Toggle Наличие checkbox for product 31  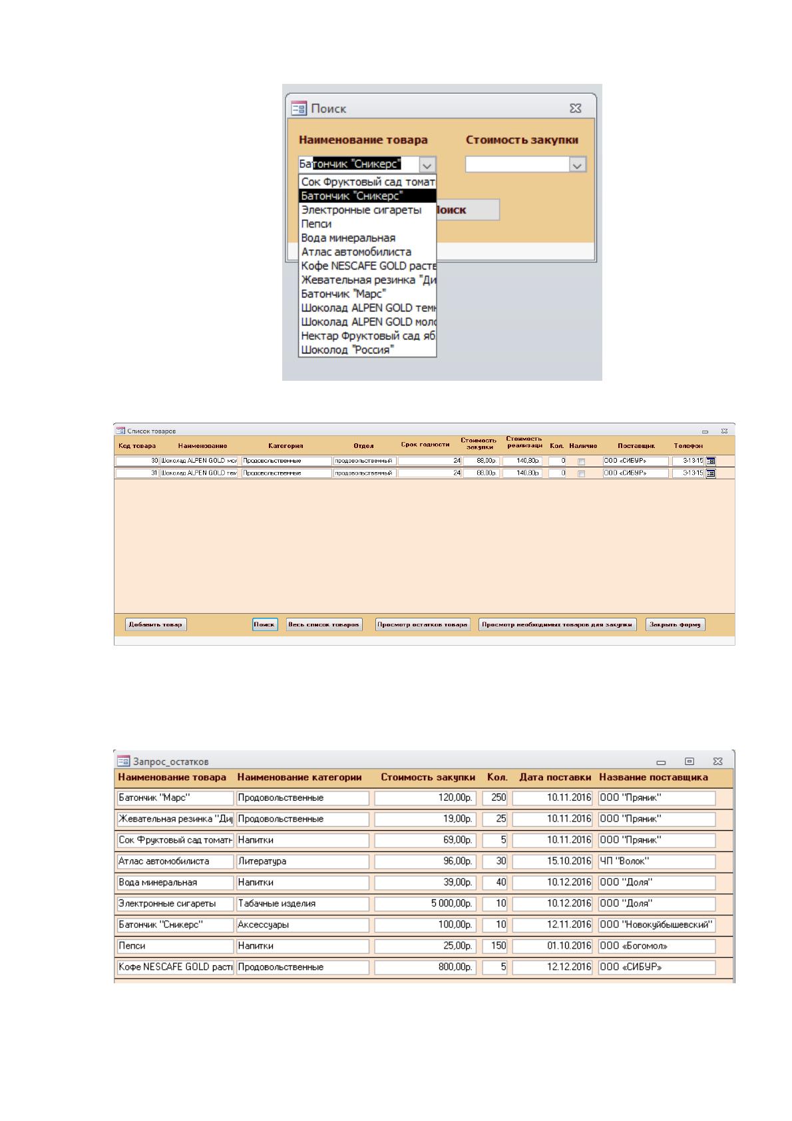click(581, 474)
